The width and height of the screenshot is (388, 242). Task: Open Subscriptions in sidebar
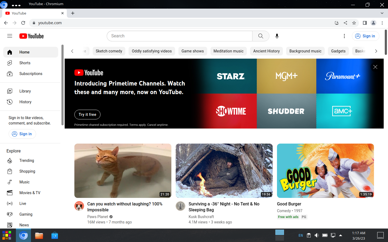pyautogui.click(x=31, y=74)
